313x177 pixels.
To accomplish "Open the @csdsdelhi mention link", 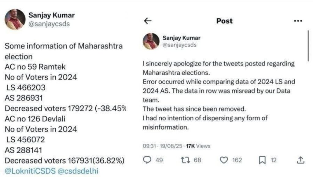I will (x=78, y=171).
